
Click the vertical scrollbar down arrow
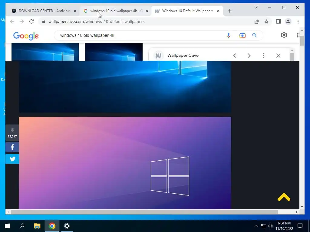(x=302, y=207)
